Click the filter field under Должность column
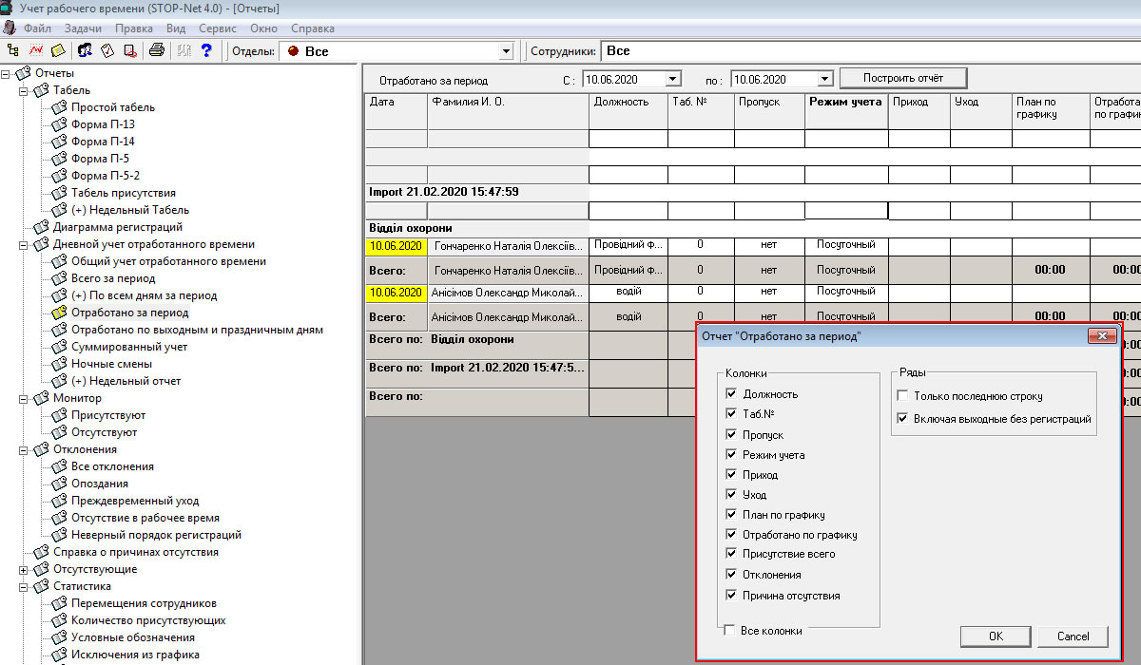Screen dimensions: 1141x665 tap(629, 139)
